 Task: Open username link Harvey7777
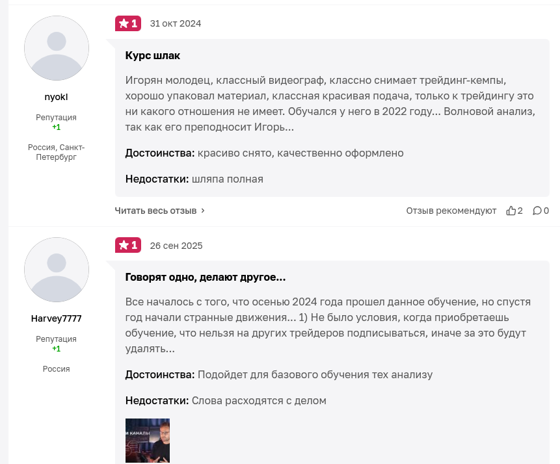(57, 318)
